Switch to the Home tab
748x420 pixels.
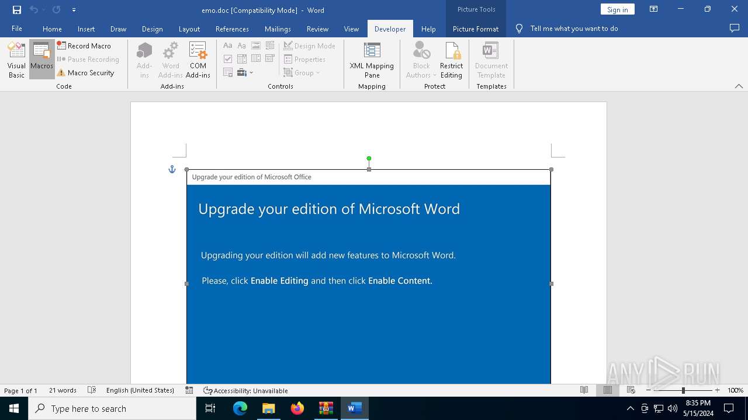click(x=52, y=29)
